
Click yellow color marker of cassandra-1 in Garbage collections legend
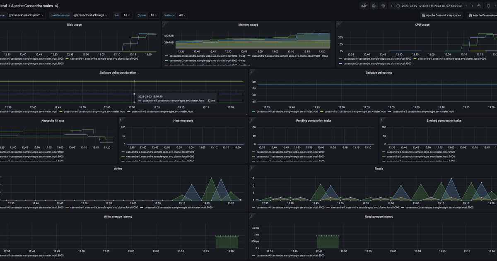(321, 111)
